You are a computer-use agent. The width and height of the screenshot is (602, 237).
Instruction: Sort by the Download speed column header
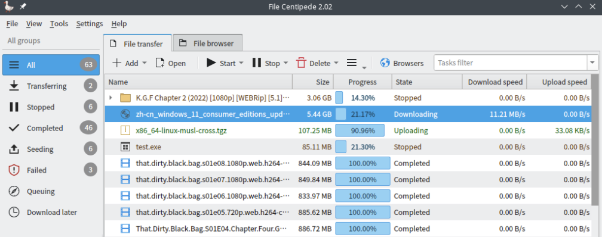pyautogui.click(x=494, y=82)
